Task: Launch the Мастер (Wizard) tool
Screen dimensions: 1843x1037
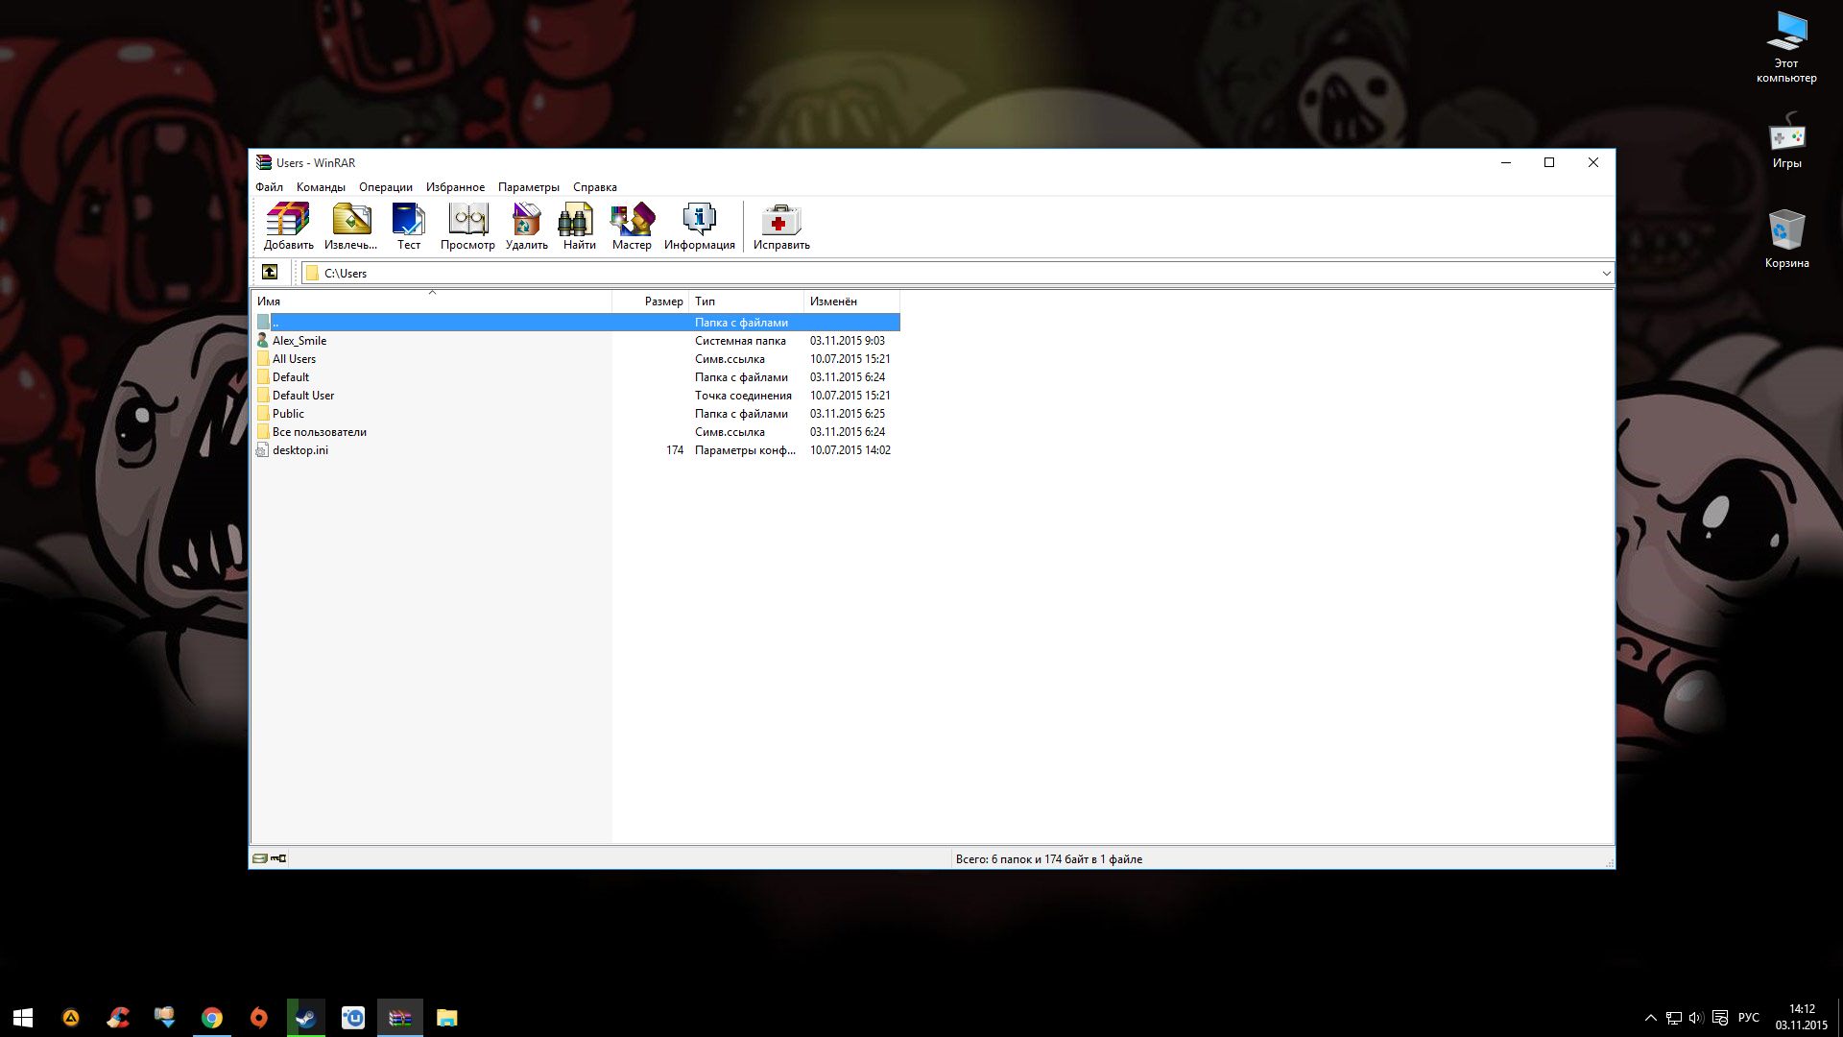Action: [x=632, y=227]
